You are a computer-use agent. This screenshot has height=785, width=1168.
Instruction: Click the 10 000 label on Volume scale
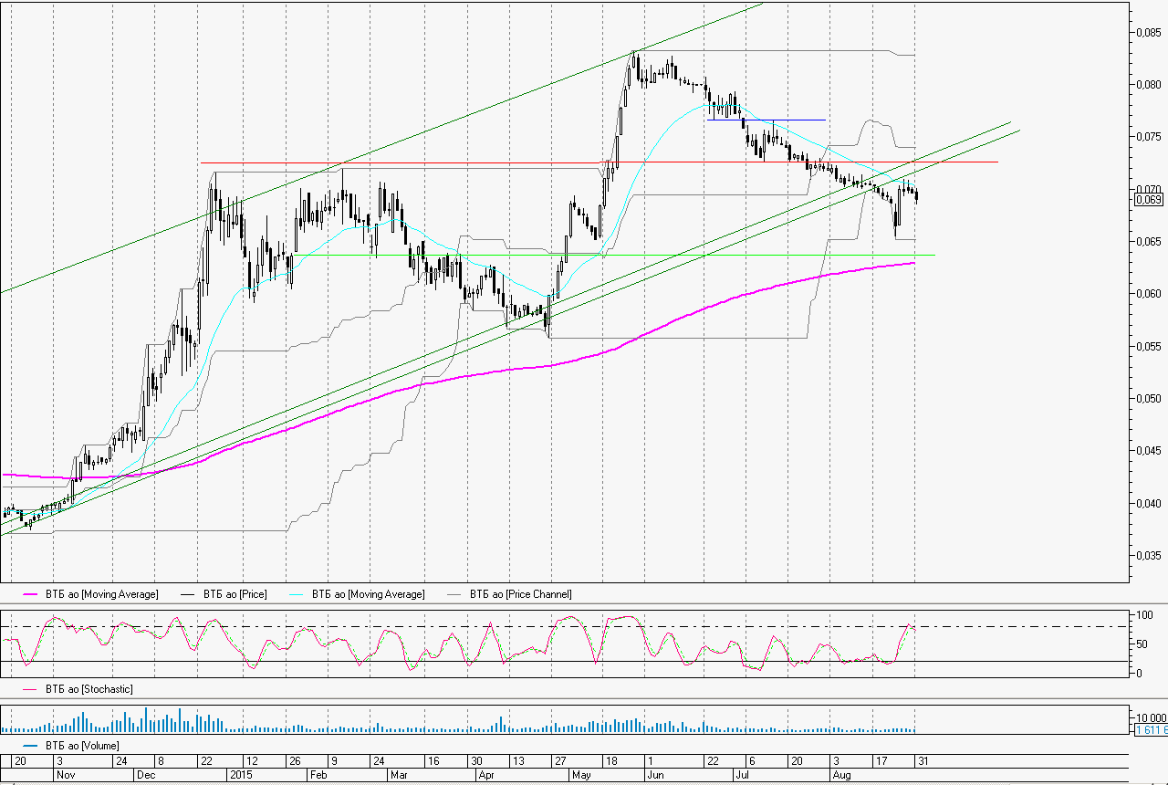(1149, 716)
